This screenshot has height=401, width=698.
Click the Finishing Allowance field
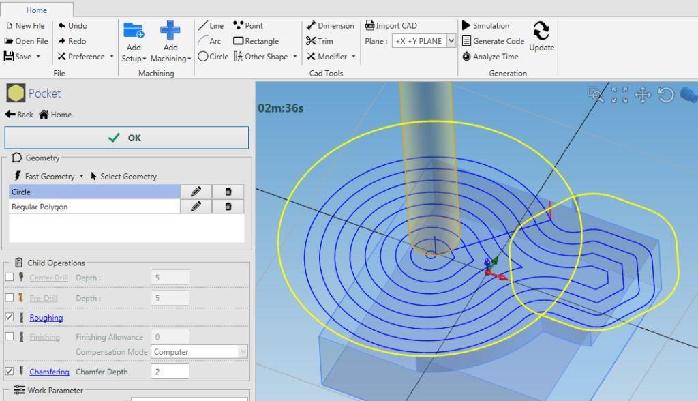pos(170,337)
